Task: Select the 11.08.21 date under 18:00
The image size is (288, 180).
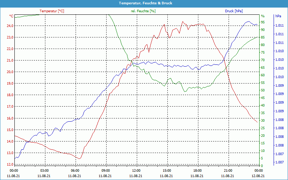Action: click(x=197, y=176)
